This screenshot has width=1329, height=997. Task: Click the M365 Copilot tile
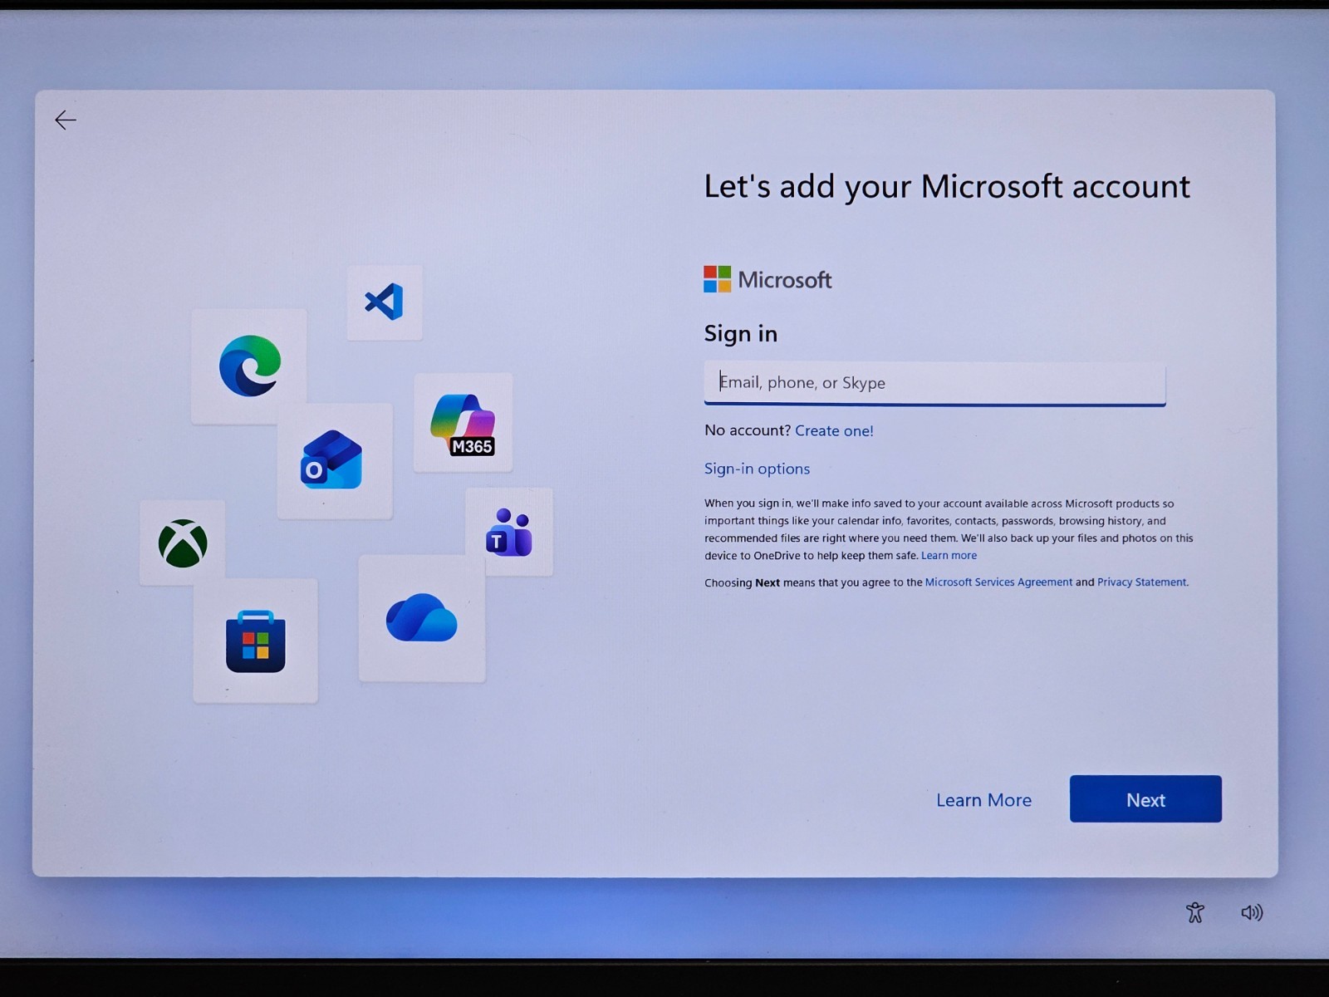[463, 423]
